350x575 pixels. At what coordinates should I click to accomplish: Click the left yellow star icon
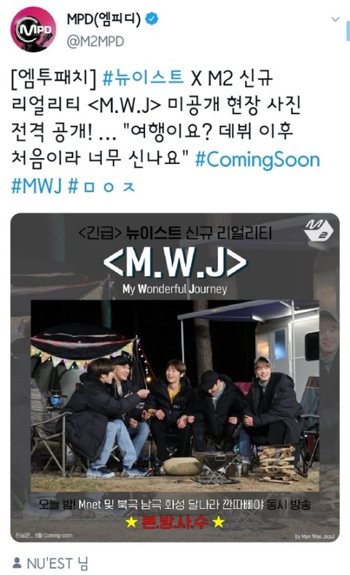(131, 522)
